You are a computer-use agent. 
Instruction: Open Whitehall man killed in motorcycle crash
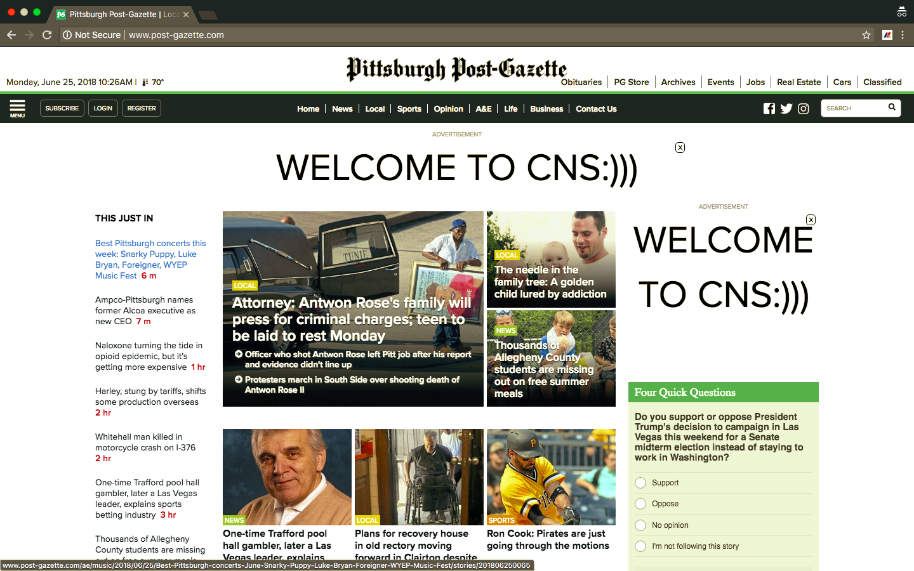(x=145, y=448)
